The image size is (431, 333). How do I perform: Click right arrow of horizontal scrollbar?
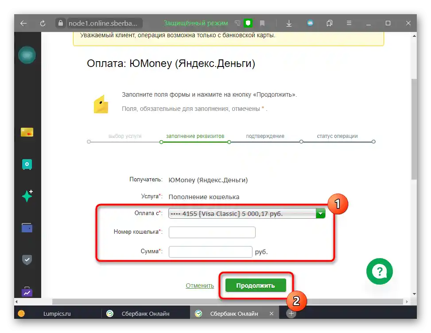point(407,302)
